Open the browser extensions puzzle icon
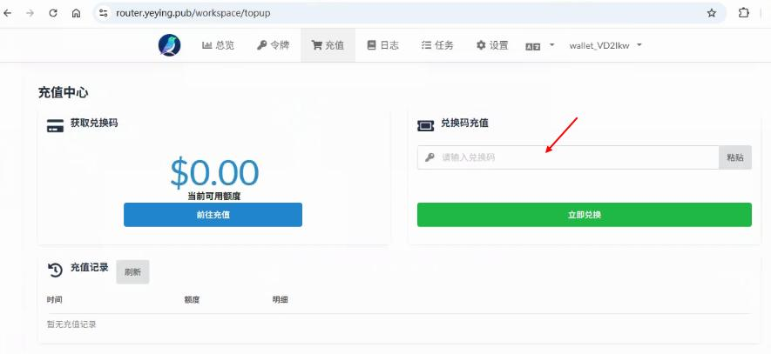The width and height of the screenshot is (771, 354). 743,13
